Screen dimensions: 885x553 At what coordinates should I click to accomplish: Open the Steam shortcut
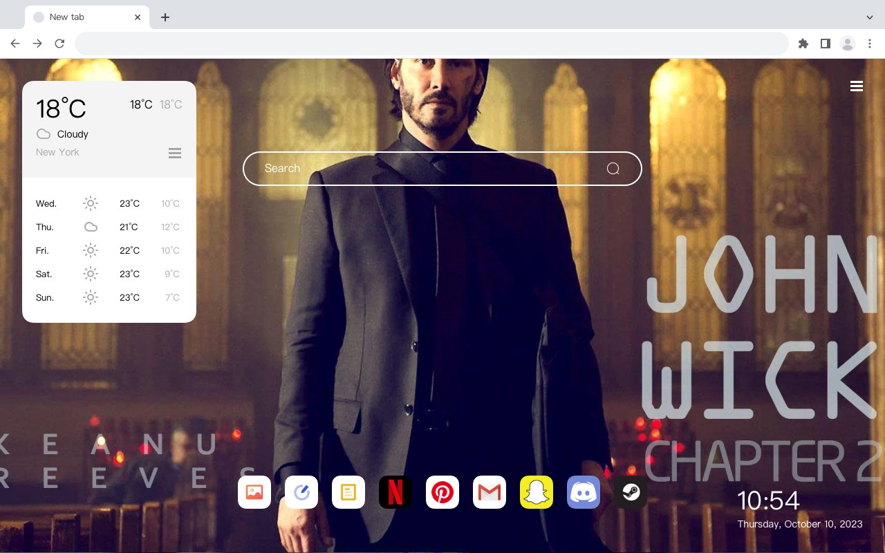click(x=631, y=492)
